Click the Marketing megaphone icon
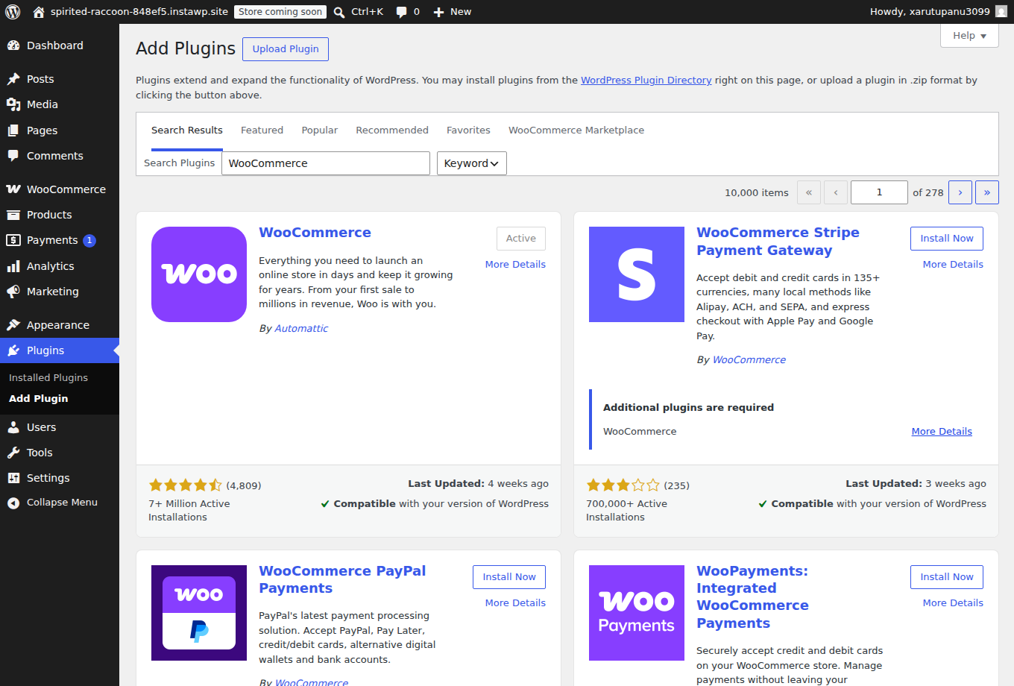The image size is (1014, 686). 13,292
